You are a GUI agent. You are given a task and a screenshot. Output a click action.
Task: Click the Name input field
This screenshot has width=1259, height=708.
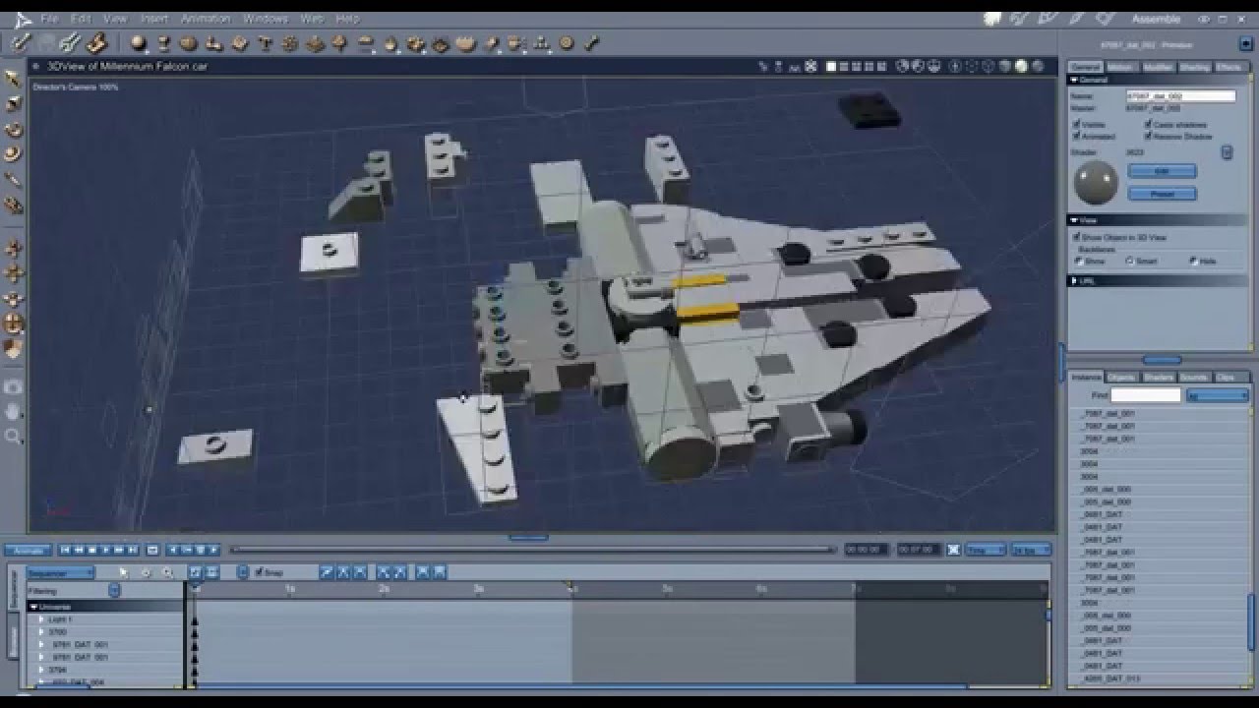pyautogui.click(x=1180, y=96)
